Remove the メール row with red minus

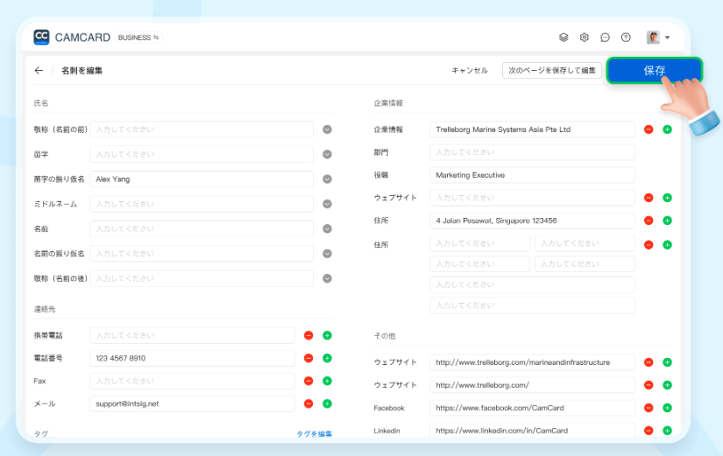pos(308,404)
